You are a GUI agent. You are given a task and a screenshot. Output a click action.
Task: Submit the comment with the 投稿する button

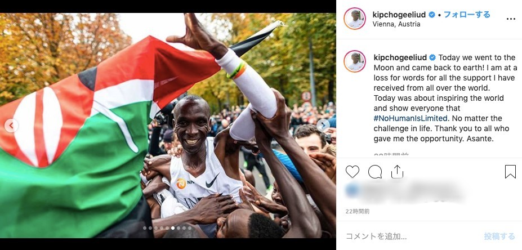499,236
